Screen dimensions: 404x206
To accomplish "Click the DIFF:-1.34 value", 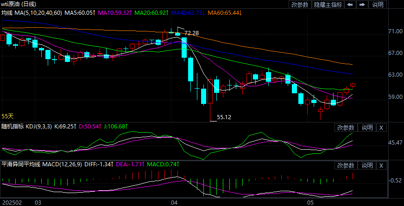I will 100,164.
